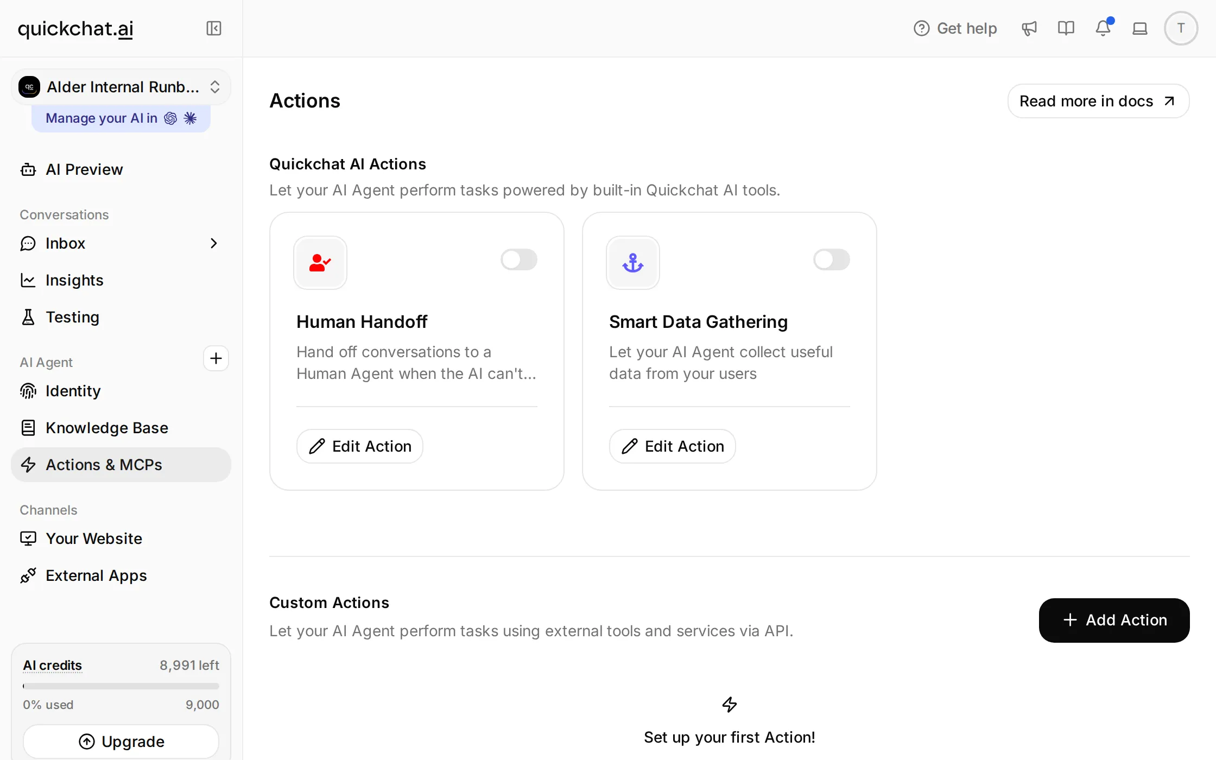
Task: Open Your Website channel
Action: (121, 539)
